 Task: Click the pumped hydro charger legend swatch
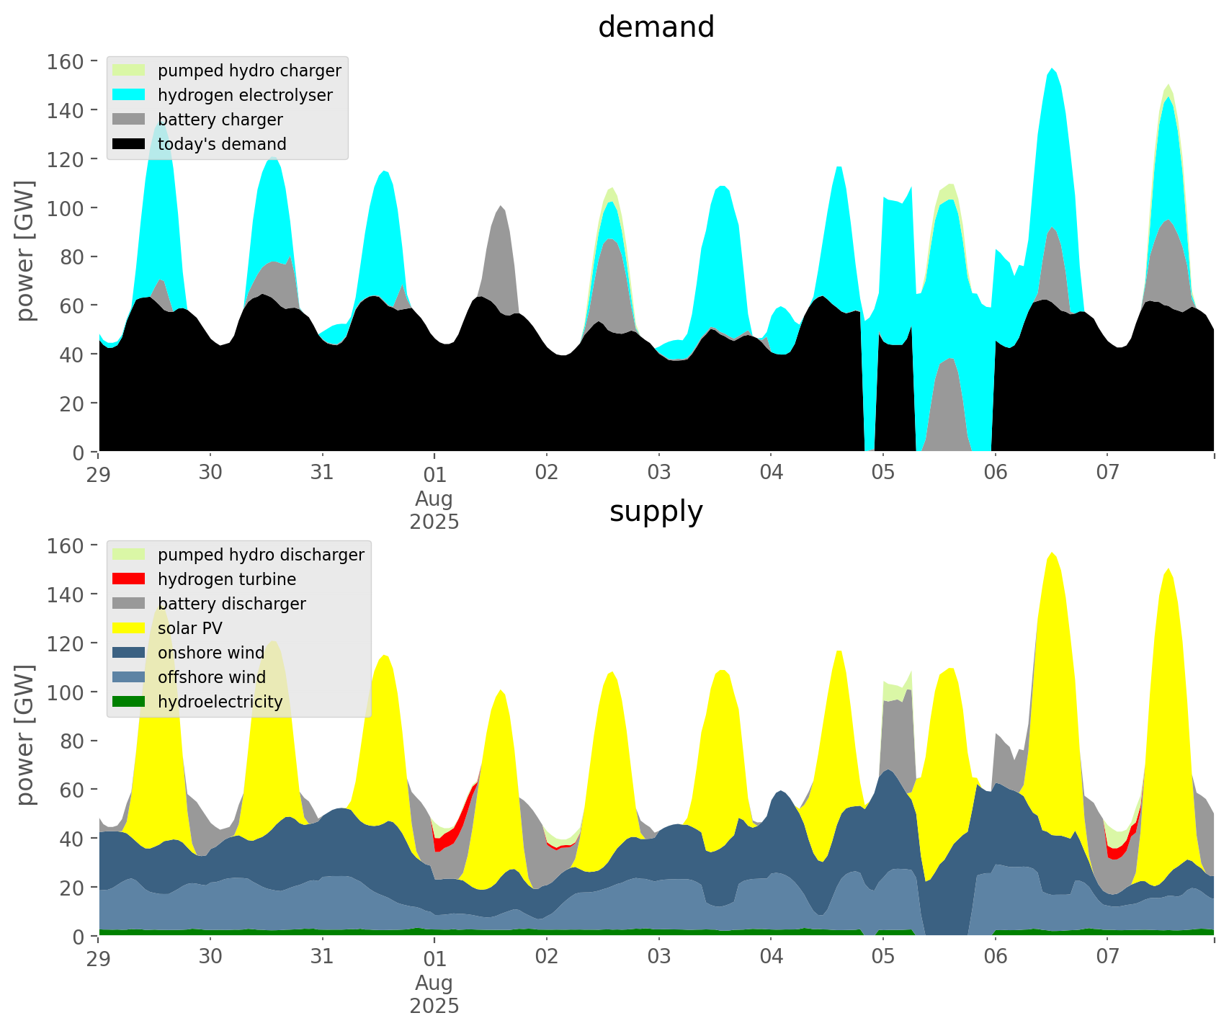(129, 71)
